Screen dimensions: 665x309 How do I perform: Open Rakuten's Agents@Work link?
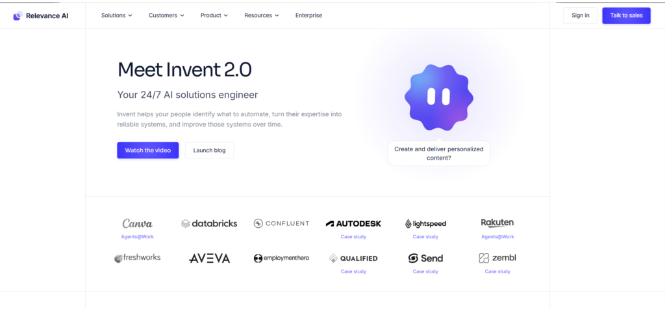pyautogui.click(x=497, y=237)
